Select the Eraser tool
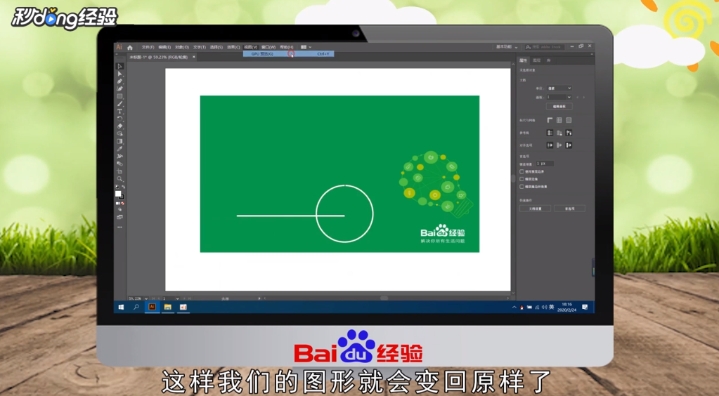The height and width of the screenshot is (396, 719). pos(119,126)
